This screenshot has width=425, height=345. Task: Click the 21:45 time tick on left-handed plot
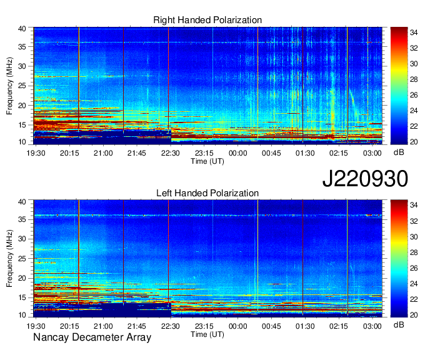pos(137,326)
